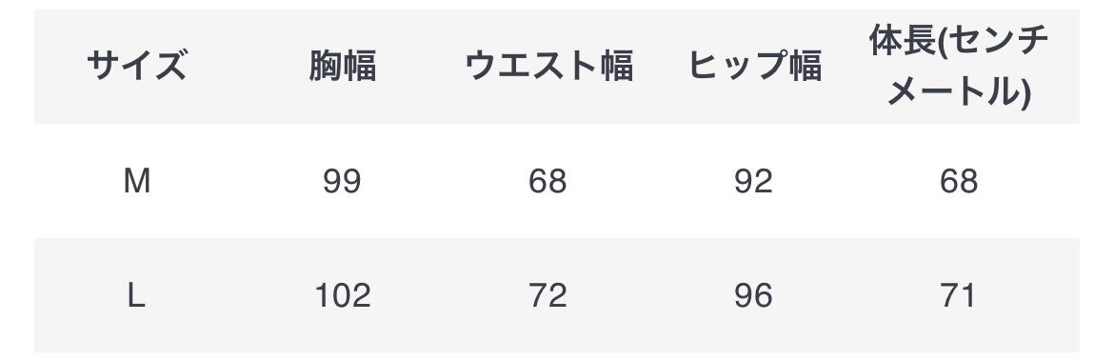Viewport: 1114px width, 361px height.
Task: Click body length value 68 in M row
Action: coord(959,182)
